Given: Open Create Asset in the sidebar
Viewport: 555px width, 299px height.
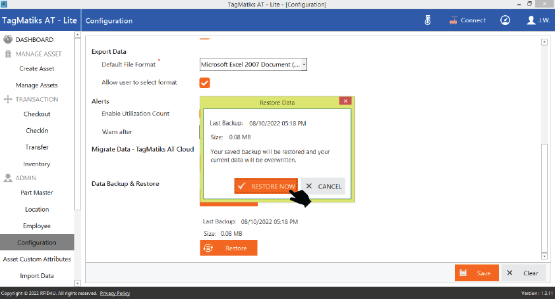Looking at the screenshot, I should point(37,68).
